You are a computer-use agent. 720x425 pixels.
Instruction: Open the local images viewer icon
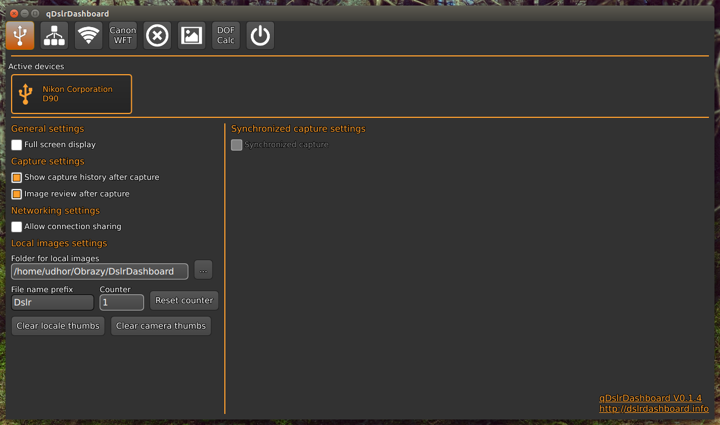[x=192, y=35]
